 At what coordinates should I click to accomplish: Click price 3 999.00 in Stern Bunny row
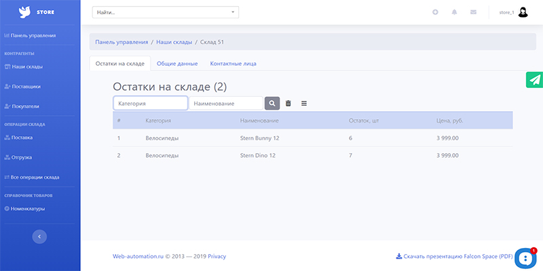click(447, 138)
